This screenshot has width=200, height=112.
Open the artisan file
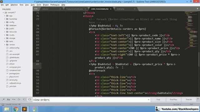[12, 64]
